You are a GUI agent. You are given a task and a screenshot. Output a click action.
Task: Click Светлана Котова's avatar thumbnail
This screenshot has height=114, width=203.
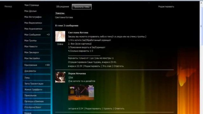tap(60, 36)
